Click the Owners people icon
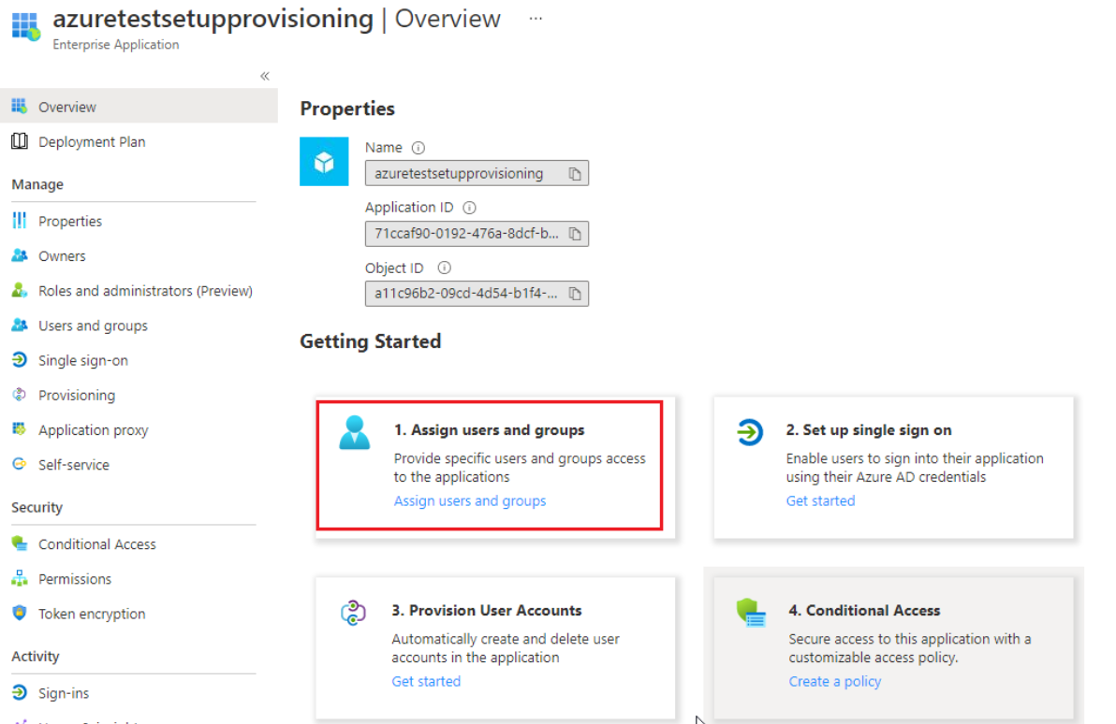The width and height of the screenshot is (1116, 724). click(20, 255)
